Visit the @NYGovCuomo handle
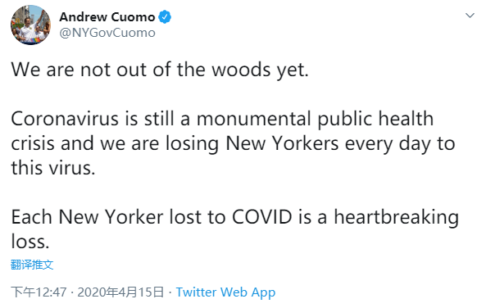This screenshot has height=308, width=486. (107, 33)
